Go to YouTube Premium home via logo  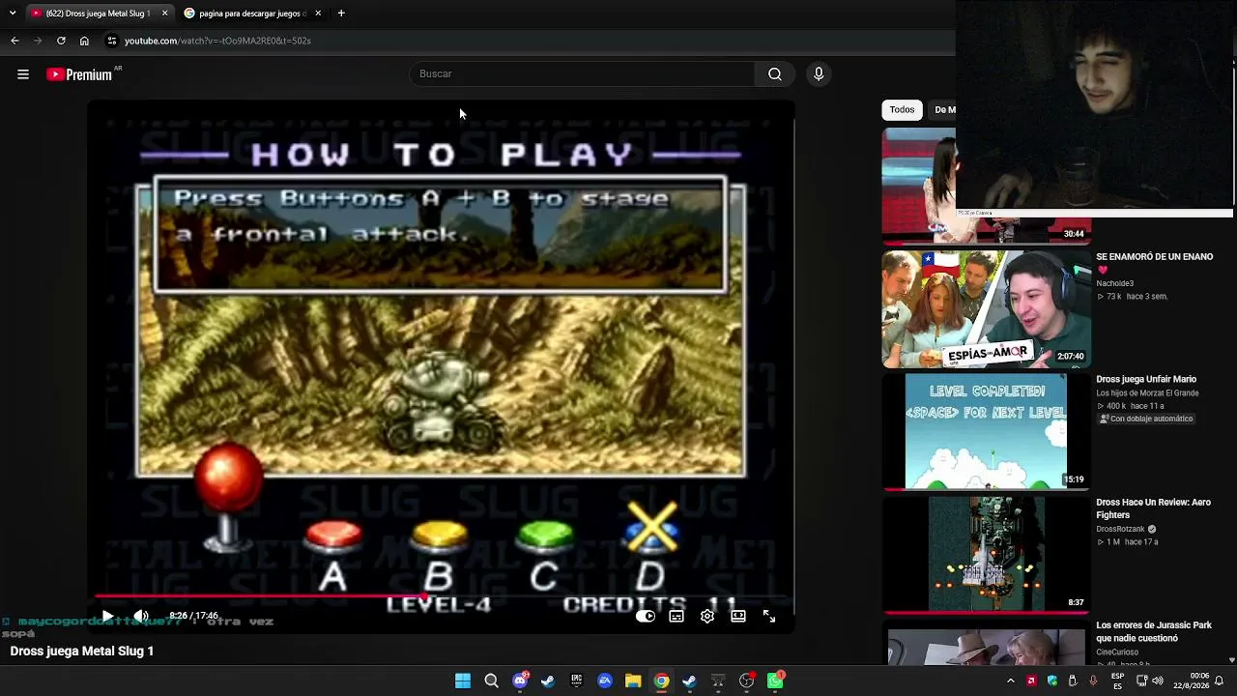pyautogui.click(x=79, y=74)
